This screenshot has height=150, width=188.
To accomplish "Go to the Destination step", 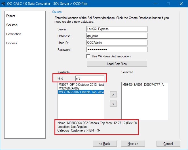I will (x=14, y=34).
